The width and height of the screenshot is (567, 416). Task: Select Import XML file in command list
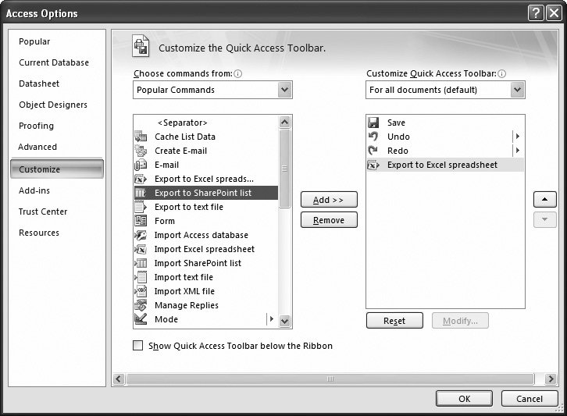coord(184,291)
